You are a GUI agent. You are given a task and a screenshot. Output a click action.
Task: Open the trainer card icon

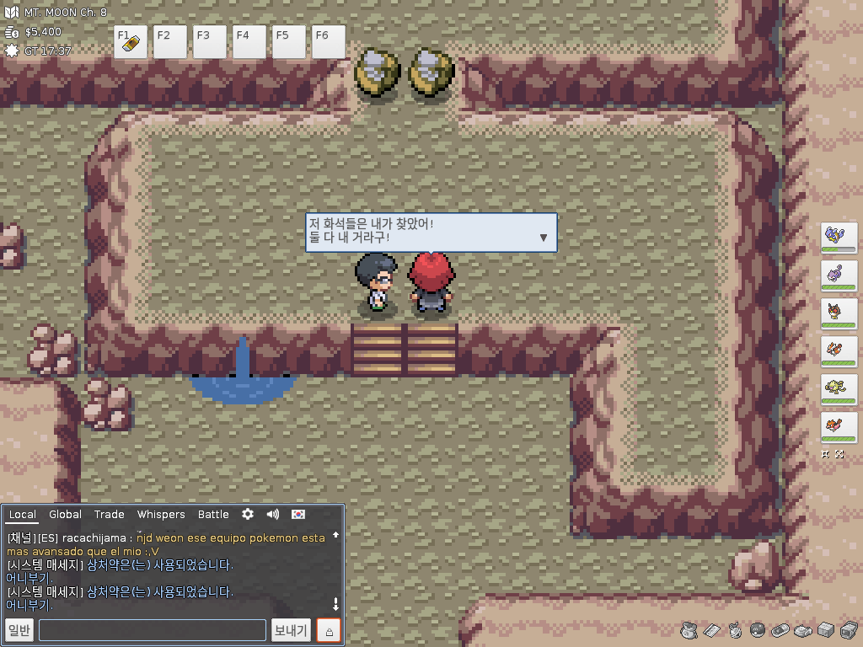(712, 629)
